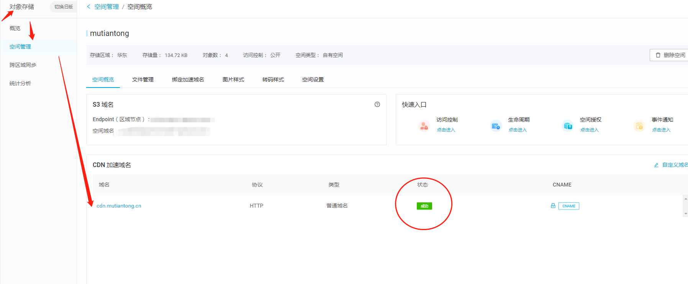
Task: Select the 空间设置 tab
Action: tap(313, 80)
